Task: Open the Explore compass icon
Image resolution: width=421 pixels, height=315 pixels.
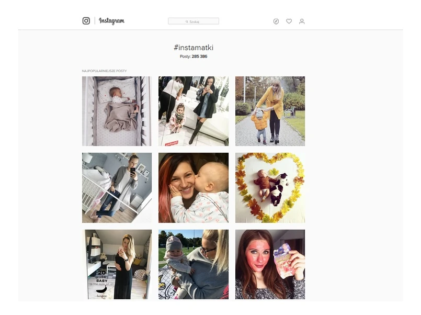Action: pyautogui.click(x=276, y=21)
